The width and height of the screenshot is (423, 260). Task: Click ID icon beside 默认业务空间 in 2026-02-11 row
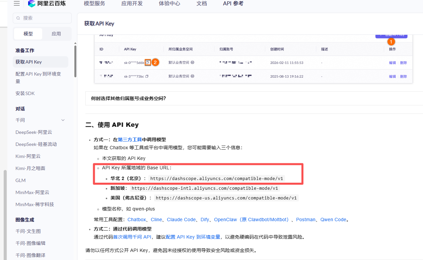click(x=192, y=63)
